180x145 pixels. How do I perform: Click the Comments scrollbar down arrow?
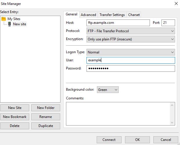coord(172,122)
